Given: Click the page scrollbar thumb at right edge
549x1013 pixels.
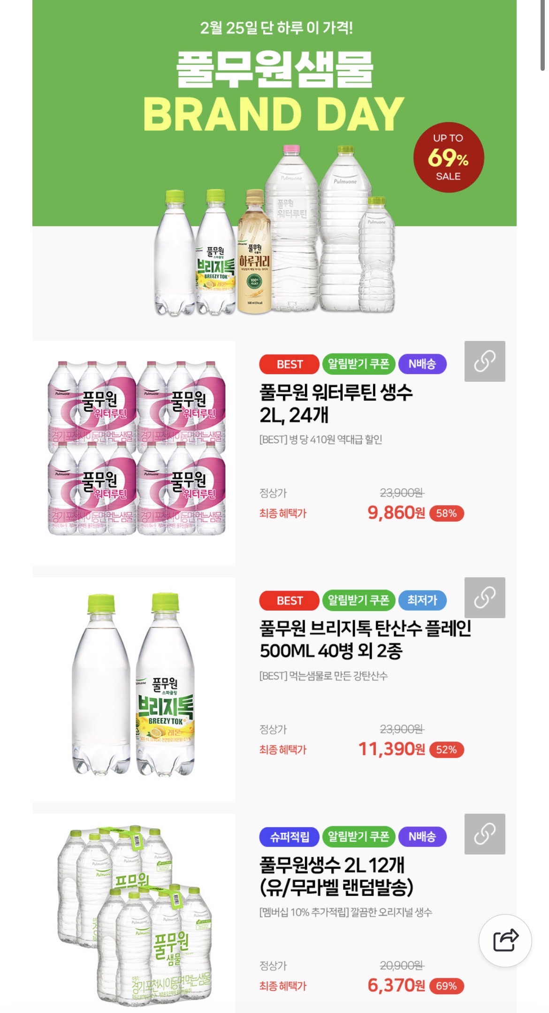Looking at the screenshot, I should pos(543,35).
